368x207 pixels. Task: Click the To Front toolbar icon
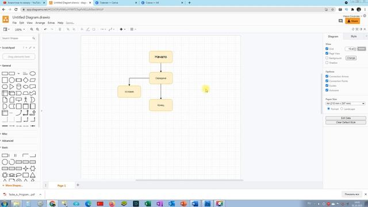pos(68,29)
